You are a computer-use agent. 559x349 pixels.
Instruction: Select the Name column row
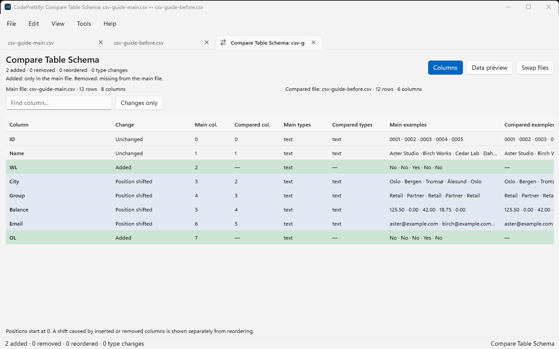pos(280,153)
